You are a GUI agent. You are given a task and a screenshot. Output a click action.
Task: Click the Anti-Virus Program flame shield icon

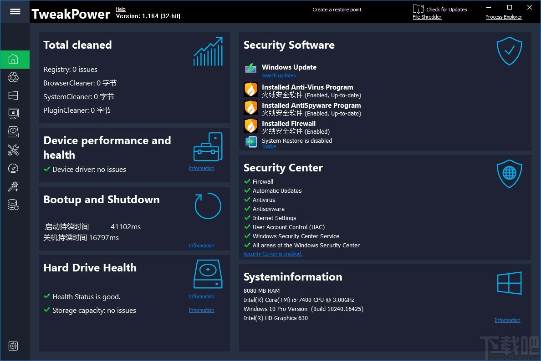click(x=251, y=89)
